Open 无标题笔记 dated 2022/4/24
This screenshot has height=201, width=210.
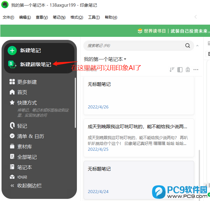tap(139, 180)
